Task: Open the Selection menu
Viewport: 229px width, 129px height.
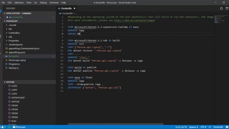Action: tap(19, 3)
